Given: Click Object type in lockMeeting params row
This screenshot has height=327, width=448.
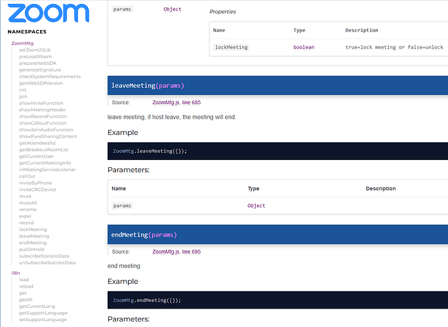Looking at the screenshot, I should point(173,9).
